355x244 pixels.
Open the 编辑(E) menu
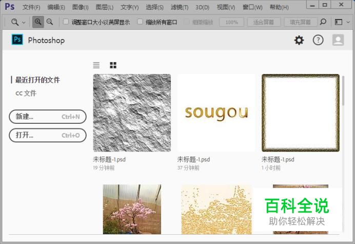point(56,7)
